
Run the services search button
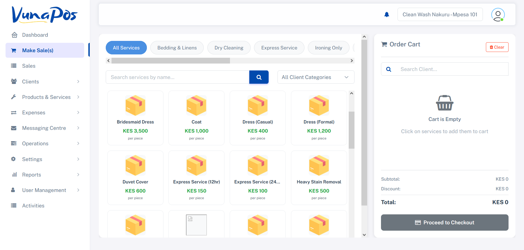pyautogui.click(x=259, y=77)
